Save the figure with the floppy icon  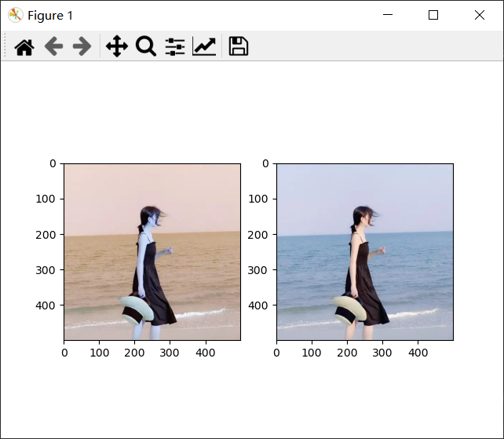[239, 46]
